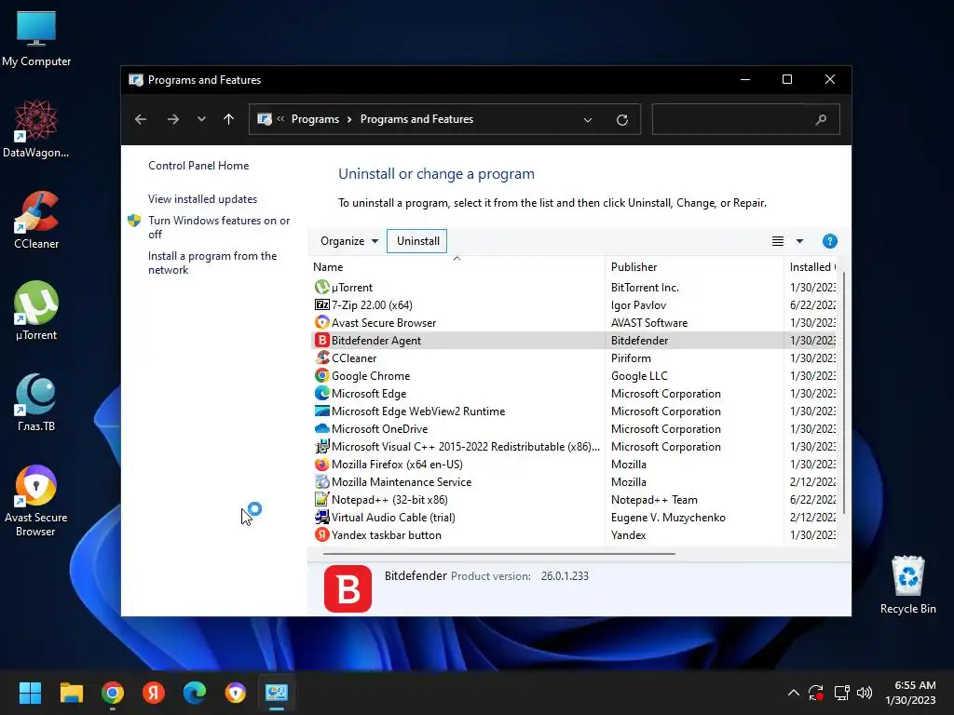Open Control Panel Home link
954x715 pixels.
click(198, 166)
